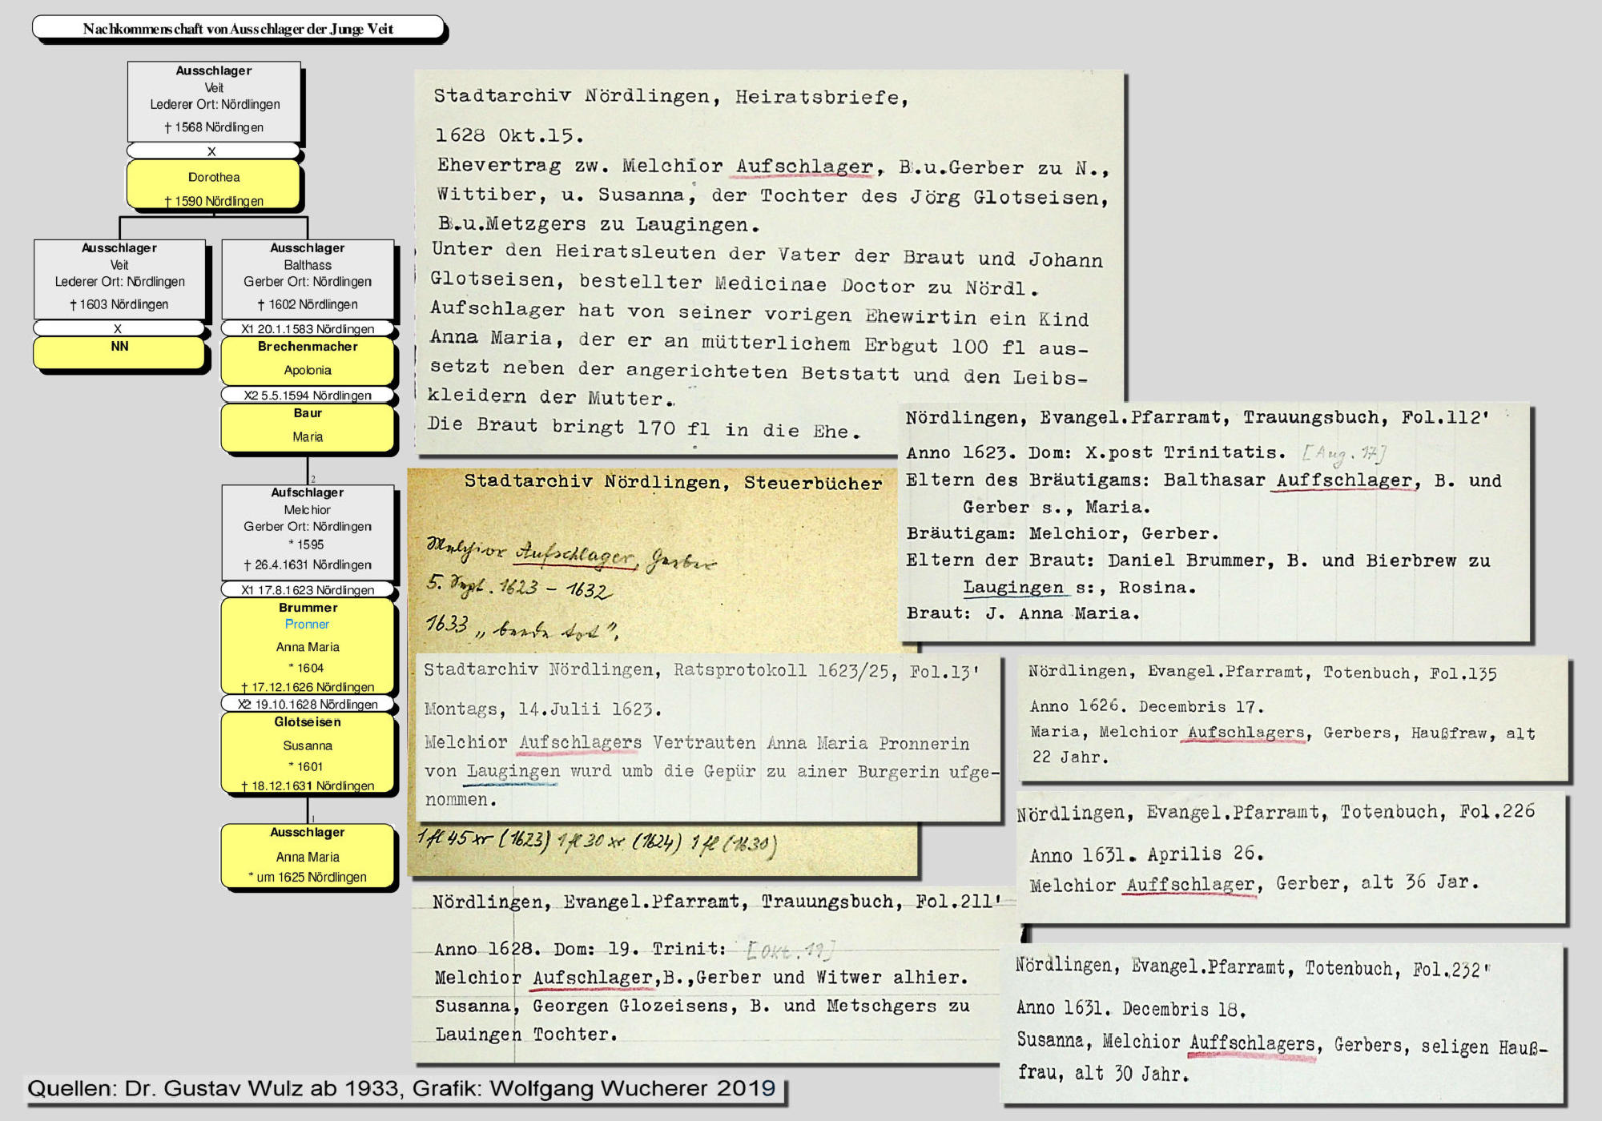The width and height of the screenshot is (1602, 1121).
Task: Open Ratsprotokoll 1623/25 Fol.13' card
Action: [x=707, y=737]
